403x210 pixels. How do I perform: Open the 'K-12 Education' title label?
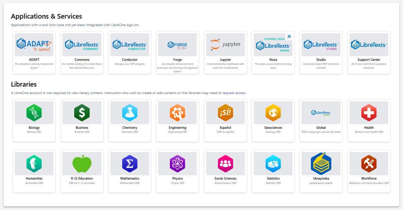pyautogui.click(x=82, y=179)
